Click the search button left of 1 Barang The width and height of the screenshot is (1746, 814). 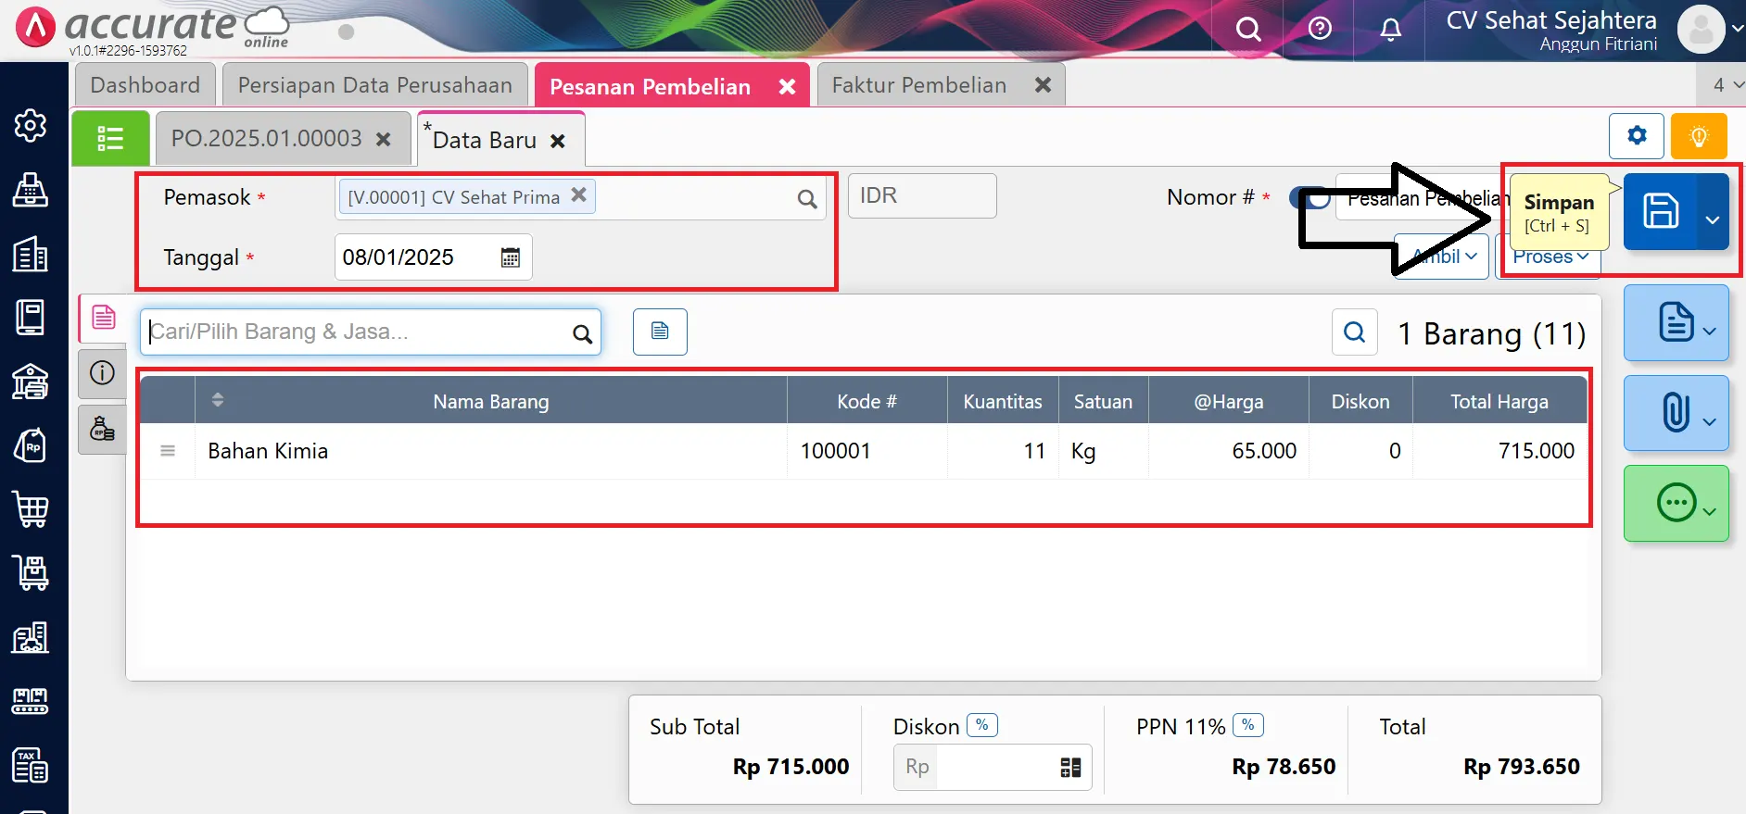(x=1354, y=332)
